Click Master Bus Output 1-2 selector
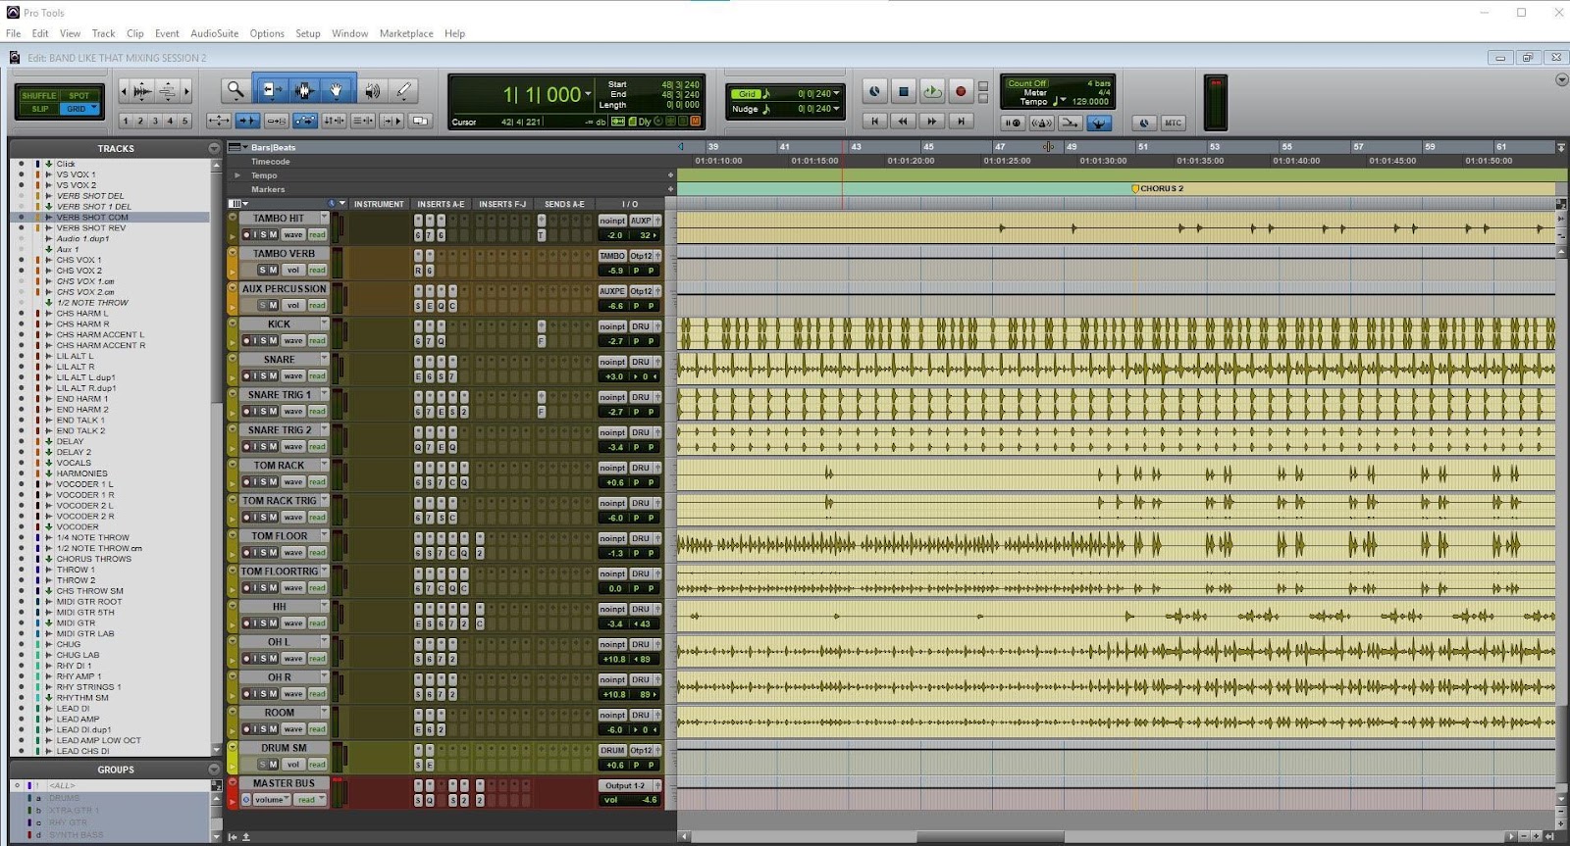This screenshot has width=1570, height=846. (x=626, y=785)
